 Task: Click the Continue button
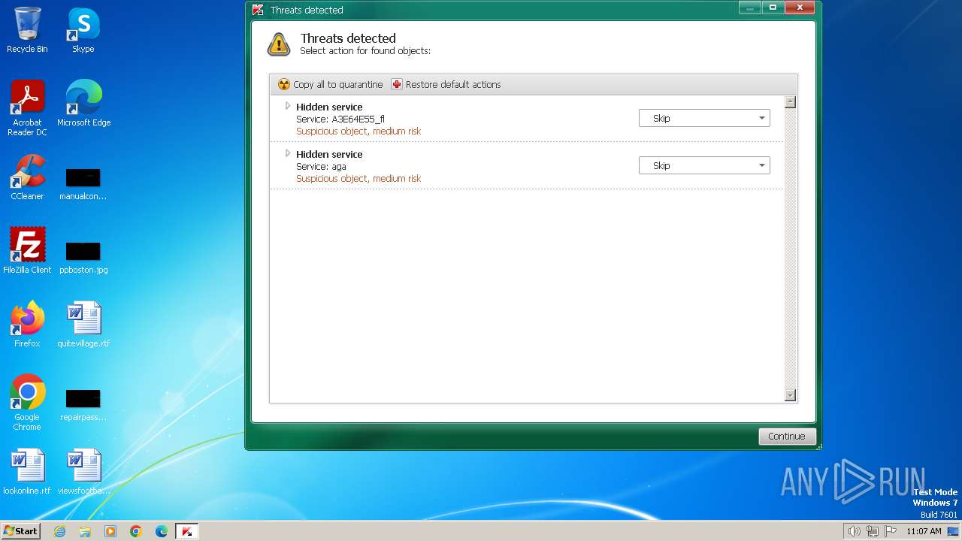787,436
